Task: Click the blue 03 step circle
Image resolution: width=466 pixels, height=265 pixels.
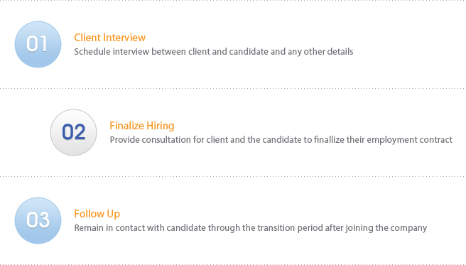Action: (38, 220)
